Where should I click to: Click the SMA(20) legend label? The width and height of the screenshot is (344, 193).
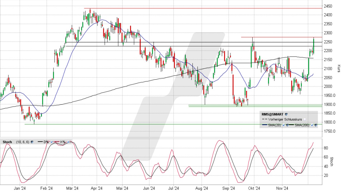pos(274,125)
